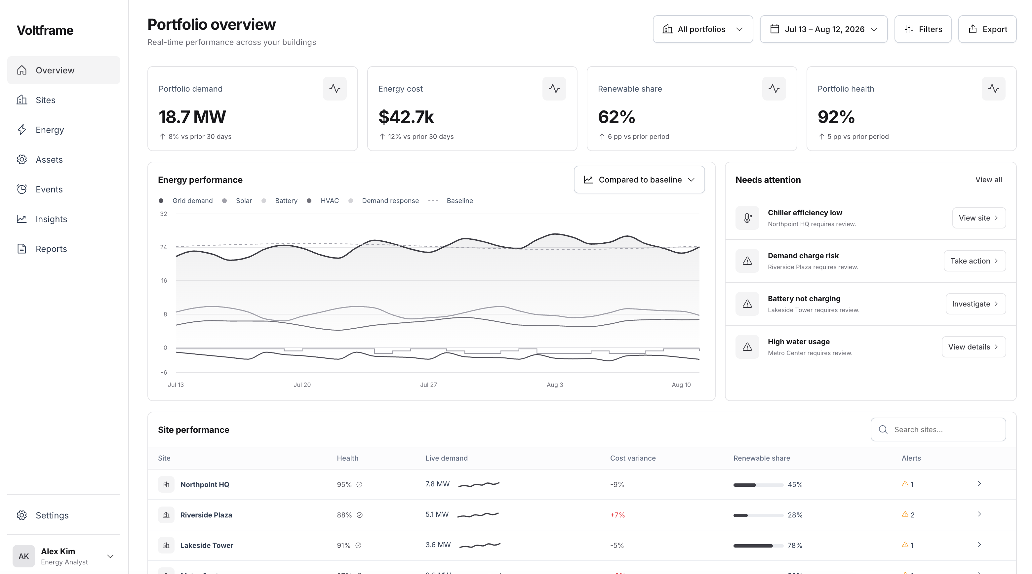This screenshot has width=1032, height=574.
Task: Click View all in Needs attention
Action: [988, 180]
